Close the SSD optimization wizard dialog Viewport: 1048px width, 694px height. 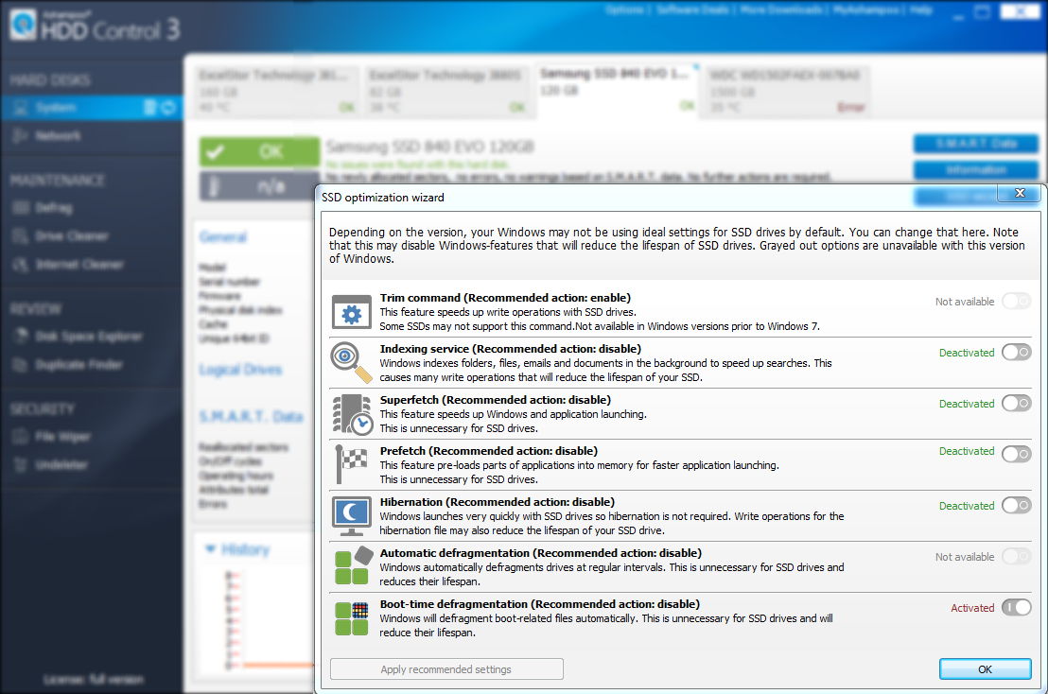[1020, 193]
